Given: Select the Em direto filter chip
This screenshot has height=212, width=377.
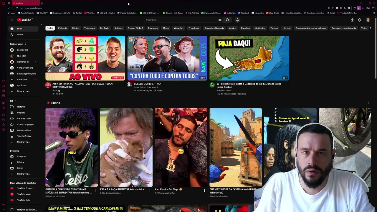Looking at the screenshot, I should [x=105, y=28].
